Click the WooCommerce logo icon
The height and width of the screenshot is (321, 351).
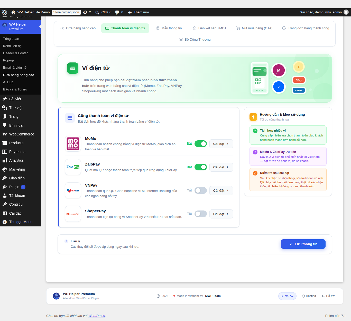point(5,134)
